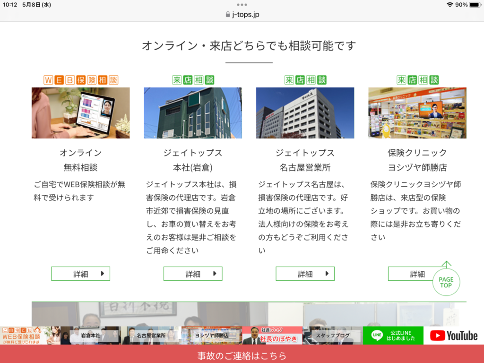Click description starting ジェイトップス本社は、損害保険
Image resolution: width=484 pixels, height=363 pixels.
pos(191,217)
